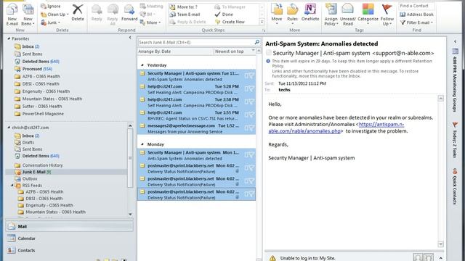Open Today: 2 Tasks in To-Do Bar

pos(455,139)
